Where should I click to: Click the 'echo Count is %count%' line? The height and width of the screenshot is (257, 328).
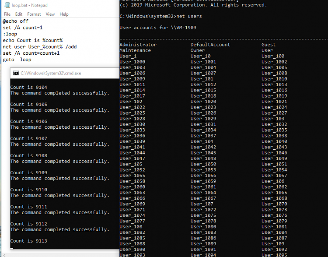click(33, 40)
